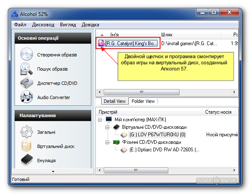This screenshot has width=250, height=194.
Task: Switch to the Detail View tab
Action: (115, 101)
